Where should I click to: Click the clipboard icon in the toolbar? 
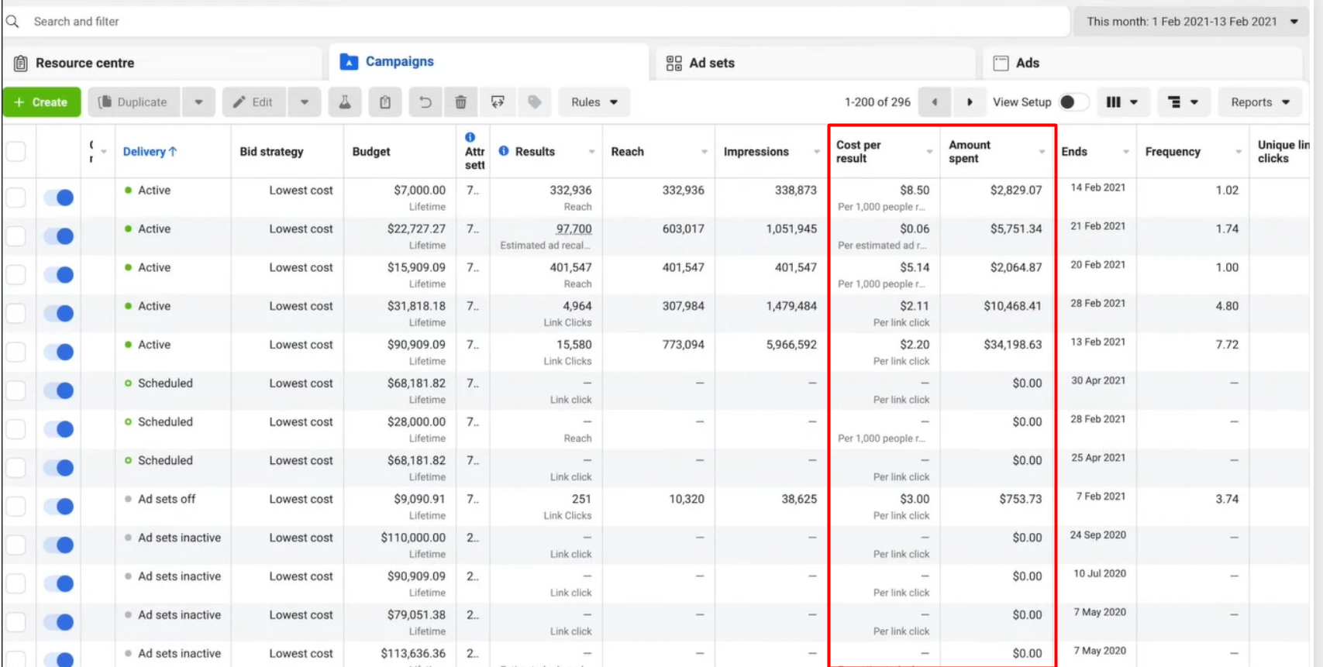pyautogui.click(x=384, y=102)
